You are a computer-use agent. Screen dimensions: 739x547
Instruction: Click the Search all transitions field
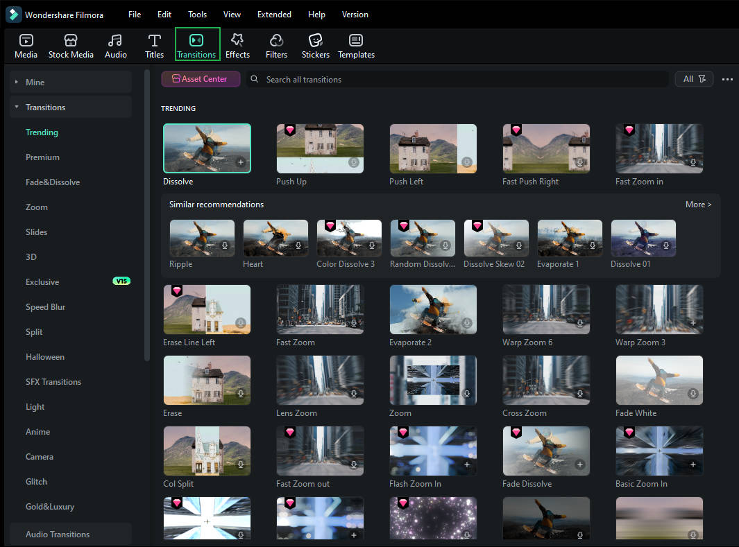pyautogui.click(x=457, y=79)
